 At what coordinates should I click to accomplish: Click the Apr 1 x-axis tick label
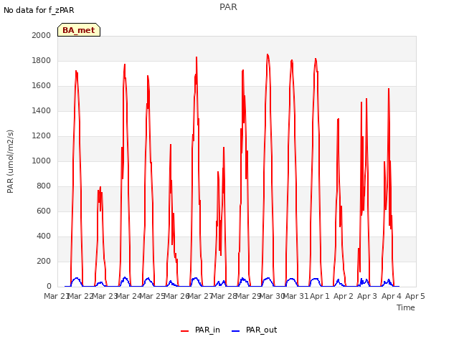tap(320, 296)
